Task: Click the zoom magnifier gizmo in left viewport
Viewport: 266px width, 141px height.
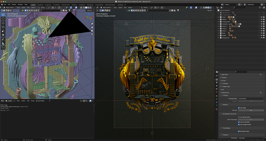Action: (x=92, y=24)
